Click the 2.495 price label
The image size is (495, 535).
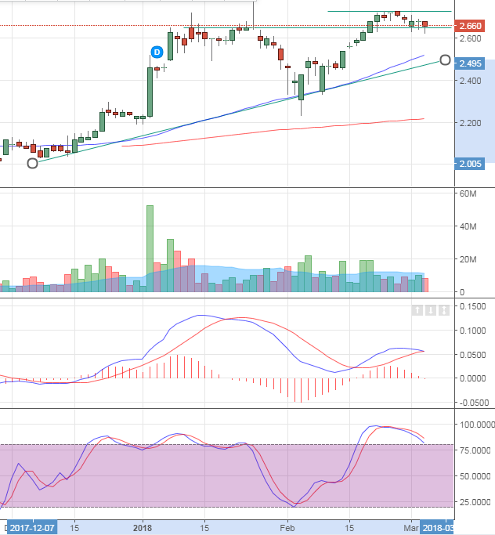[x=470, y=63]
